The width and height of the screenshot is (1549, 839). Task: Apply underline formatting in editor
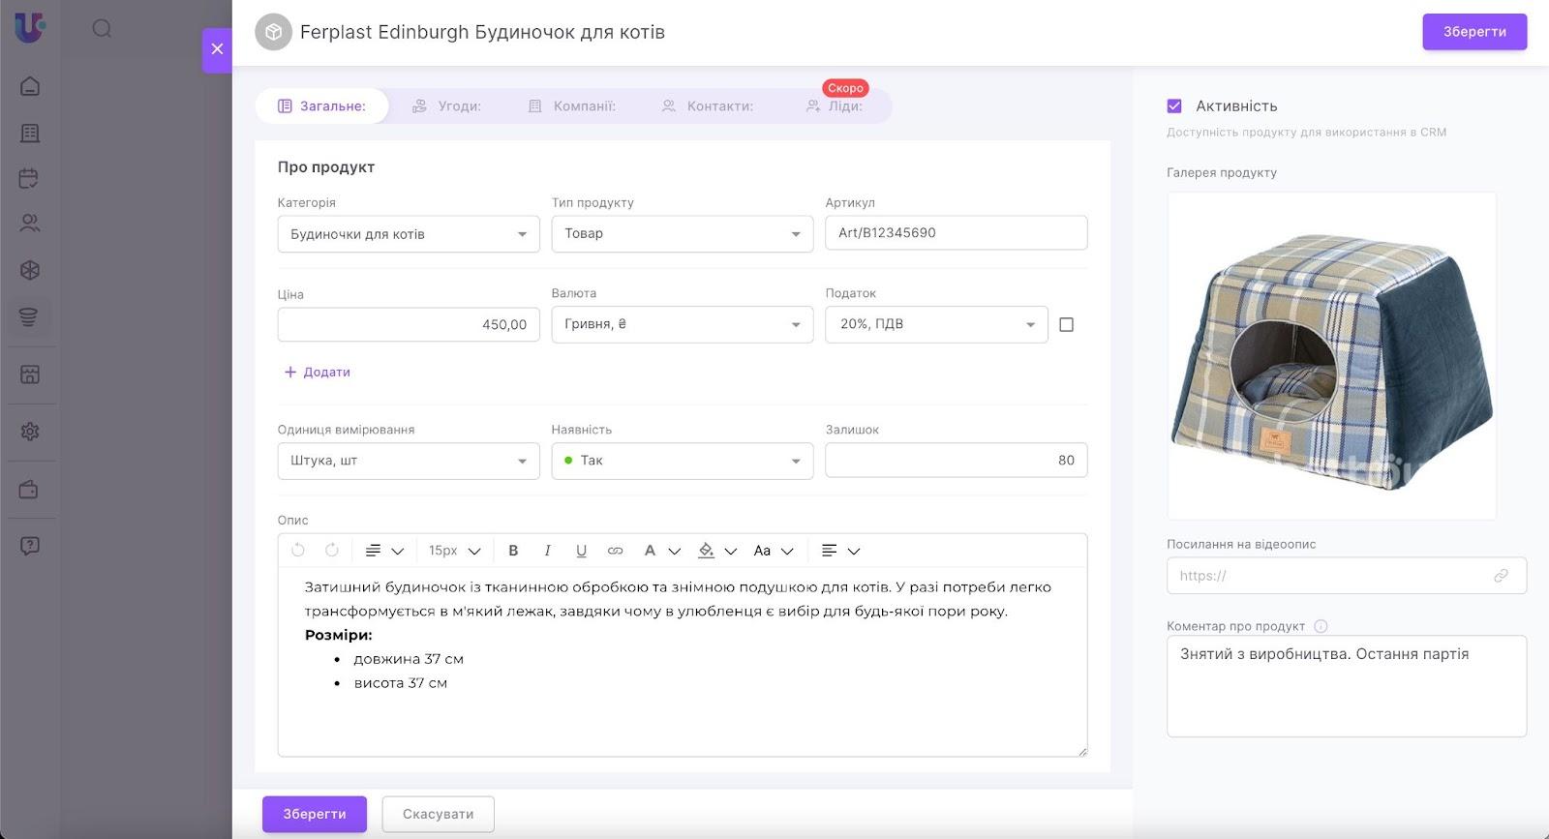(581, 551)
